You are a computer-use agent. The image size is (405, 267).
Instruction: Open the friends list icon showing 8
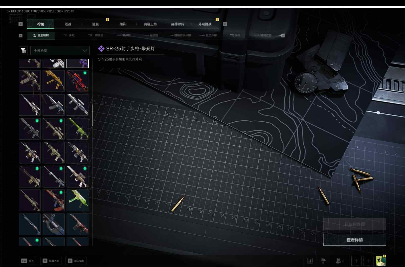pos(340,261)
